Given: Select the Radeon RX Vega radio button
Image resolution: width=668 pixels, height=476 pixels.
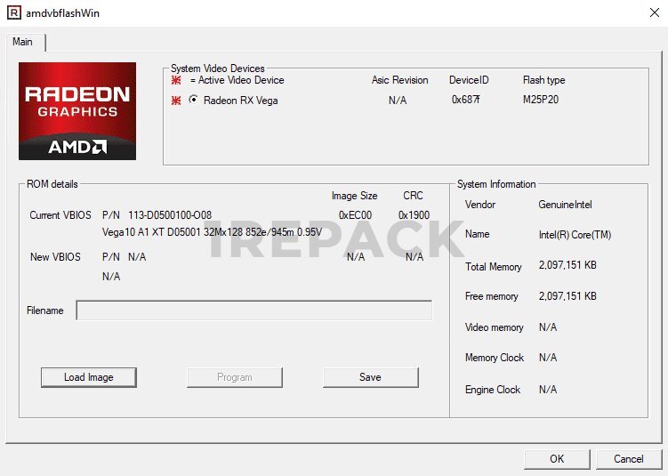Looking at the screenshot, I should coord(193,101).
